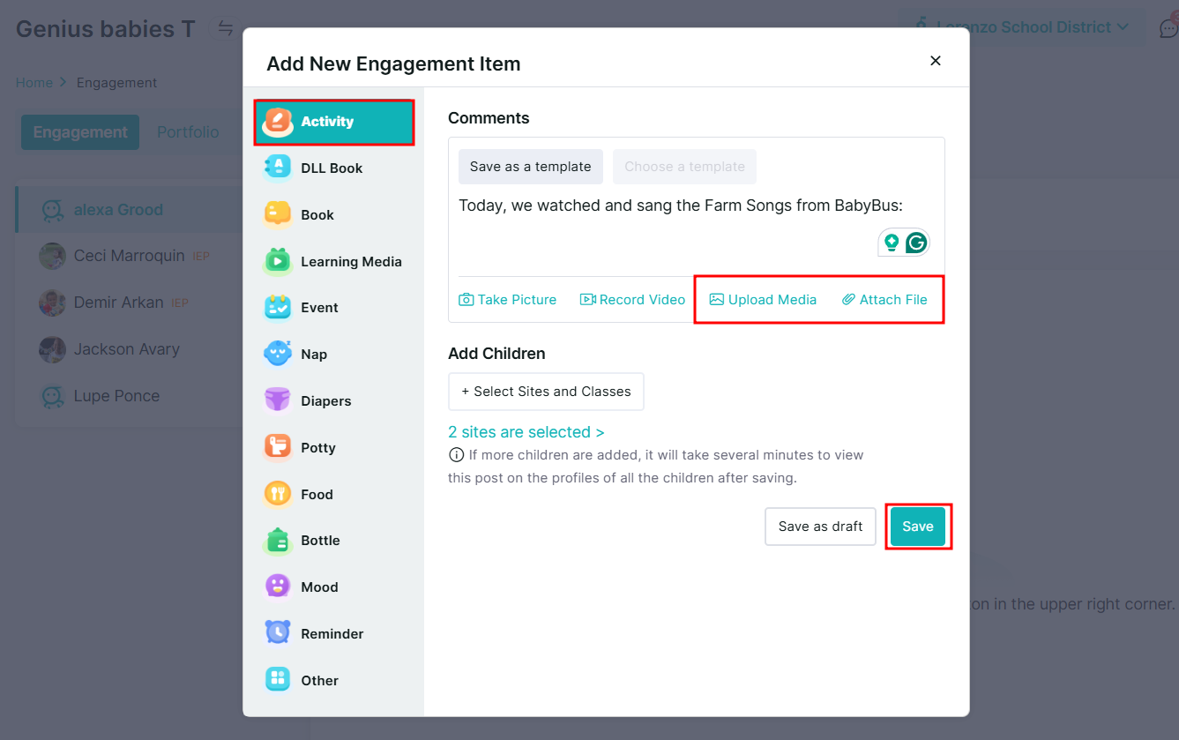Image resolution: width=1179 pixels, height=740 pixels.
Task: Open the Choose a template dropdown
Action: [684, 167]
